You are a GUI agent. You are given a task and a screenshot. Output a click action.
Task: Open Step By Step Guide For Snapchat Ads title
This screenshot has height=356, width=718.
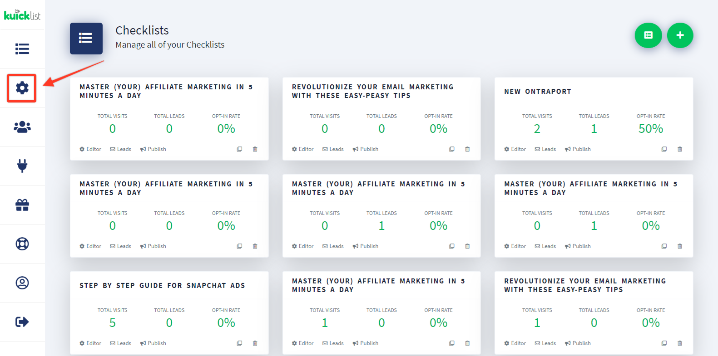(x=162, y=286)
